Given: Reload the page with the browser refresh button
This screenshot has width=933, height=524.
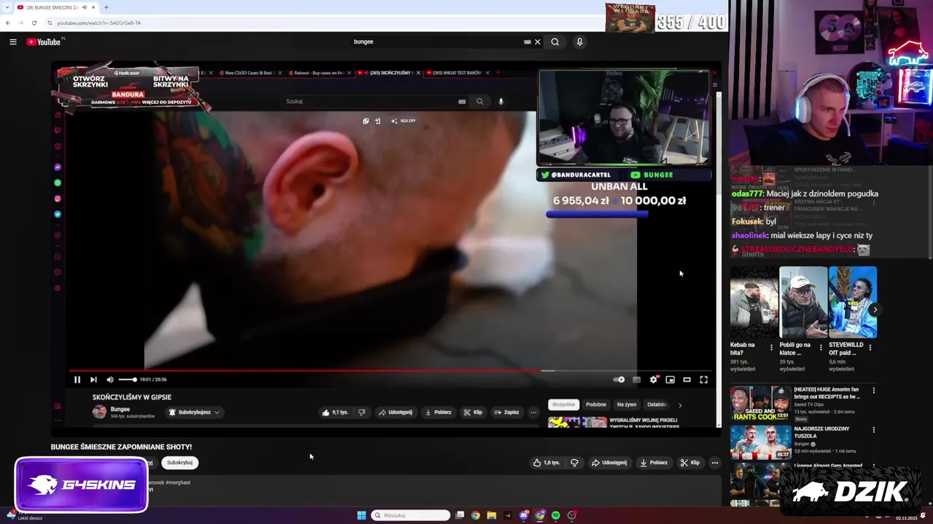Looking at the screenshot, I should [34, 23].
